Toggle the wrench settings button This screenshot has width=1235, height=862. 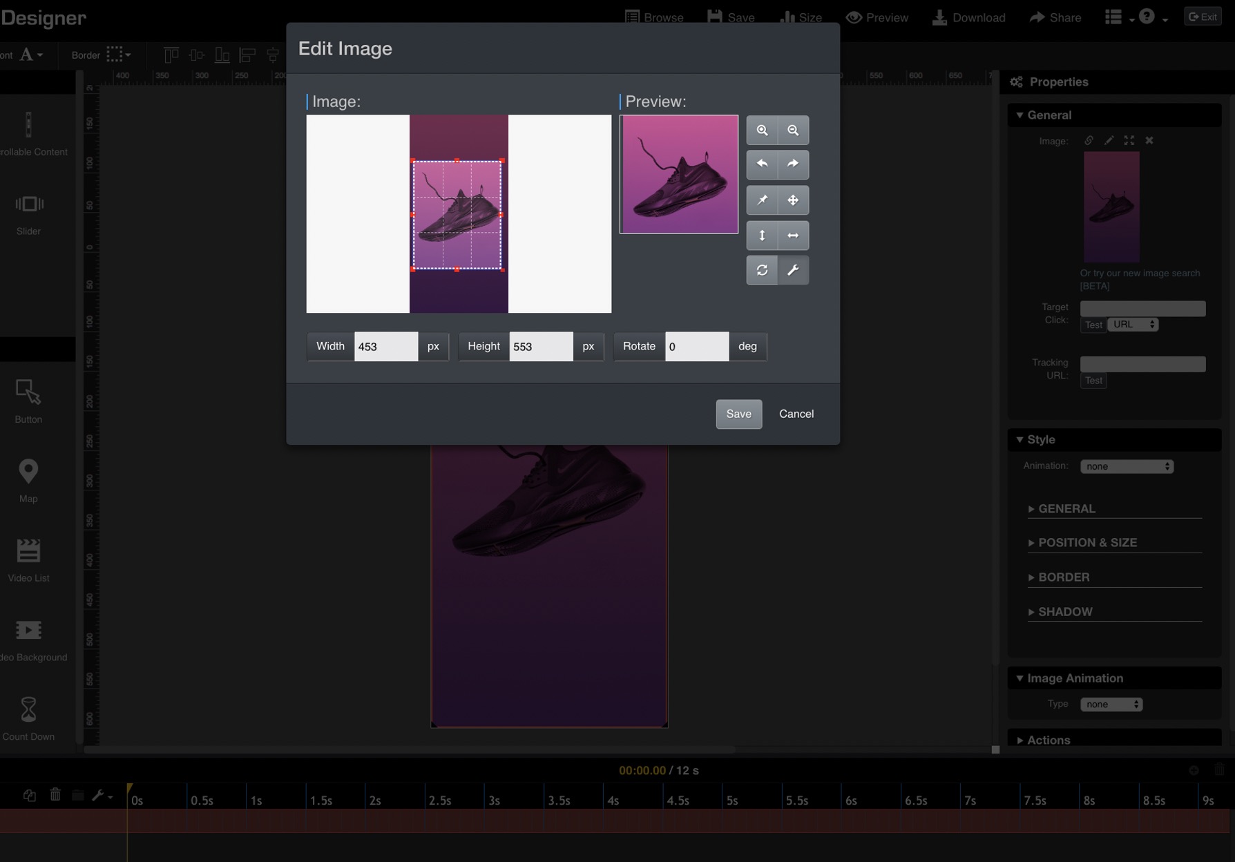(793, 271)
